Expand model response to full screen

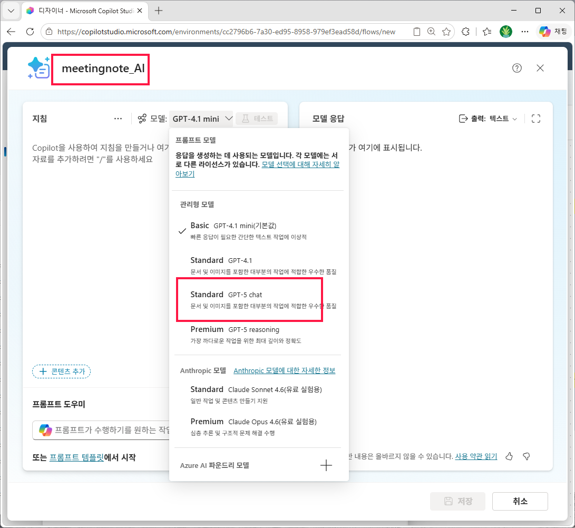[x=536, y=119]
